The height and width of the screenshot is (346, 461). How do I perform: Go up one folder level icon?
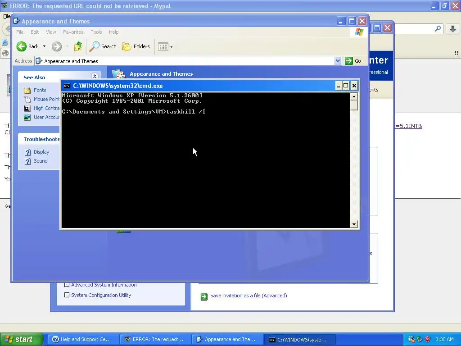click(78, 46)
